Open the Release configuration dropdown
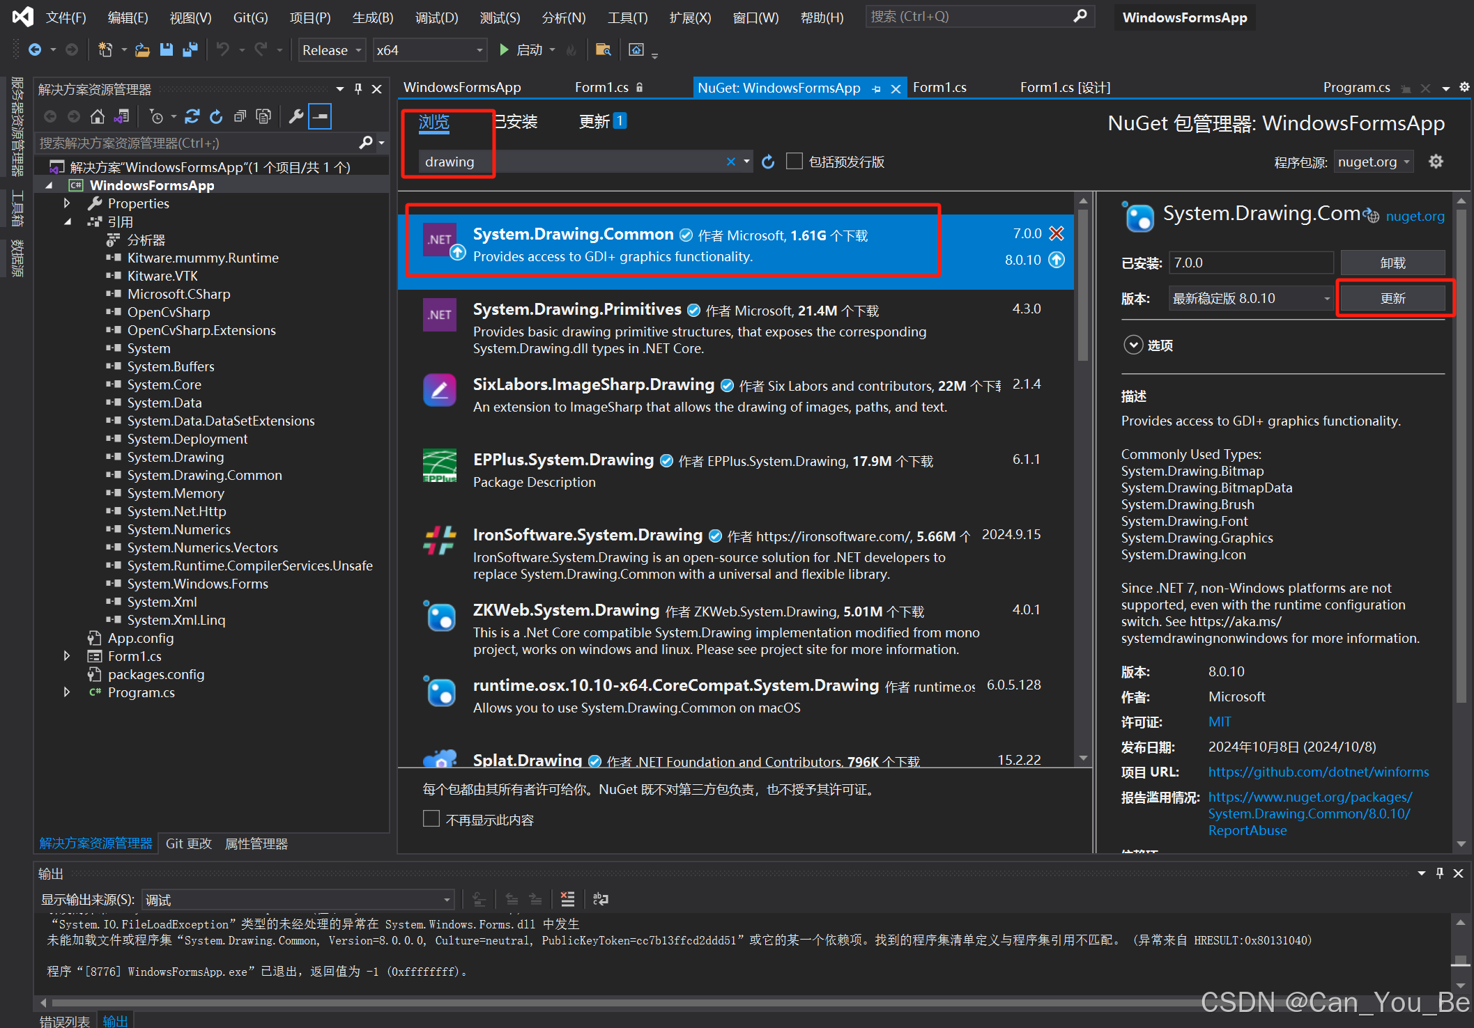Screen dimensions: 1474x1028 pyautogui.click(x=332, y=50)
